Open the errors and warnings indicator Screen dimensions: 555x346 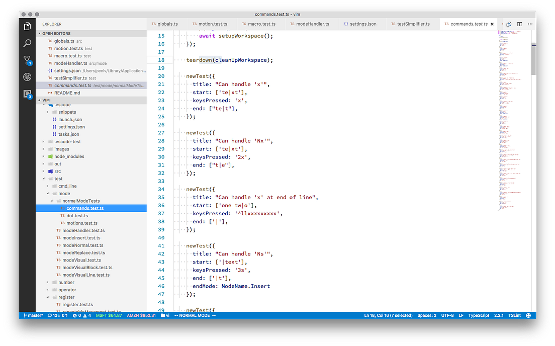(82, 315)
